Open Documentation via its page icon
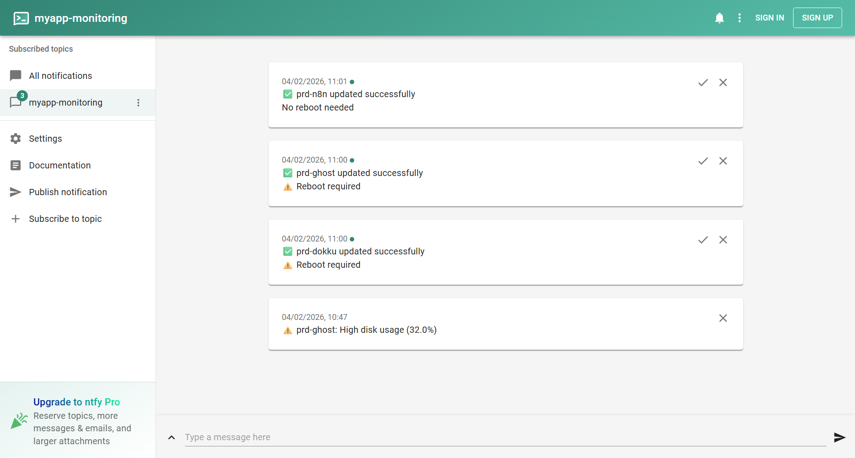This screenshot has height=458, width=855. 16,165
